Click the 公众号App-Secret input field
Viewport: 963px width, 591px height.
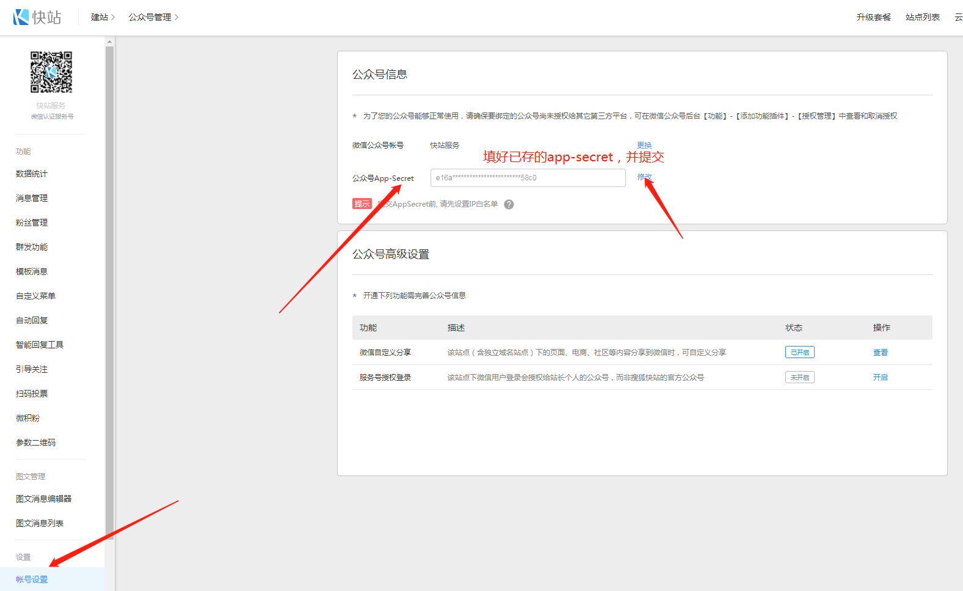click(528, 178)
